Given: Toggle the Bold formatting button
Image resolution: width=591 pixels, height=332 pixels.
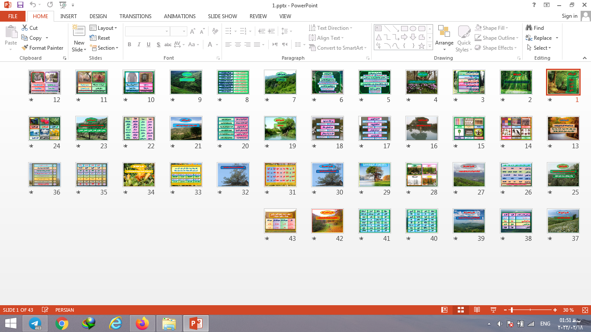Looking at the screenshot, I should (x=129, y=45).
